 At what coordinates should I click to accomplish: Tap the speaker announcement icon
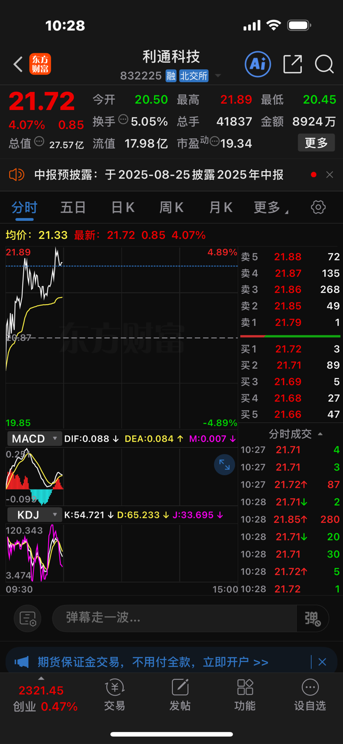[17, 174]
